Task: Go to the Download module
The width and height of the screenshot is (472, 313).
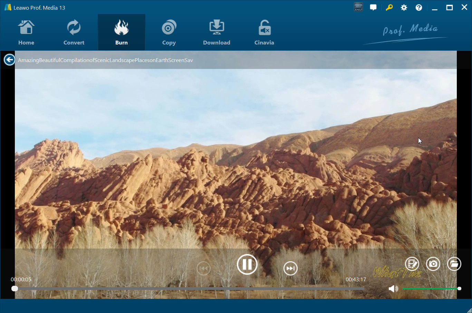Action: (216, 33)
